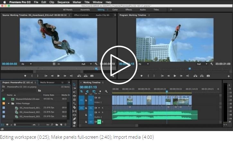Open the File menu
233x141 pixels.
click(x=36, y=2)
